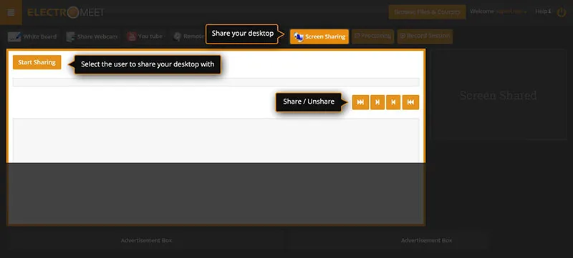
Task: Share with one user using the single-right arrow
Action: coord(377,102)
